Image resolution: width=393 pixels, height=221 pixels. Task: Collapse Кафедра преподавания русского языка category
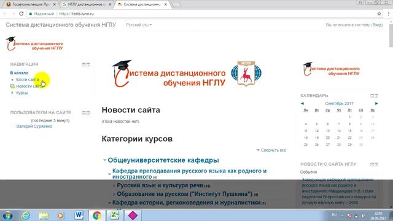(x=109, y=174)
